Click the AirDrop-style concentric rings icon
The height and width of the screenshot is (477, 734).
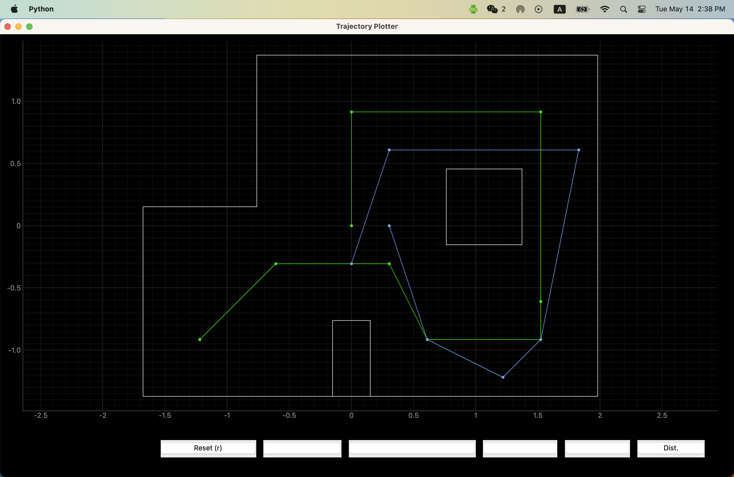[x=520, y=9]
